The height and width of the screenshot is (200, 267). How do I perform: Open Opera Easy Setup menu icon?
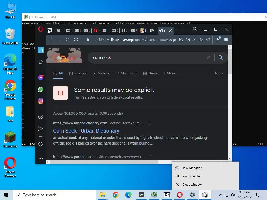click(226, 40)
